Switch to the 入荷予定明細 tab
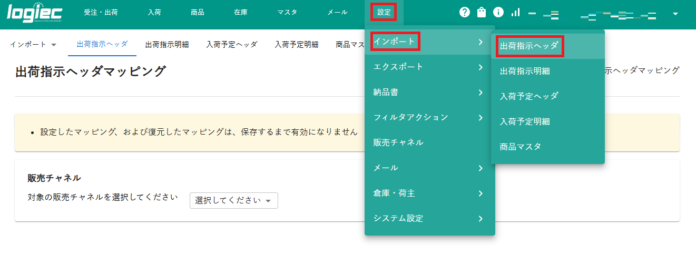696x276 pixels. (x=297, y=44)
